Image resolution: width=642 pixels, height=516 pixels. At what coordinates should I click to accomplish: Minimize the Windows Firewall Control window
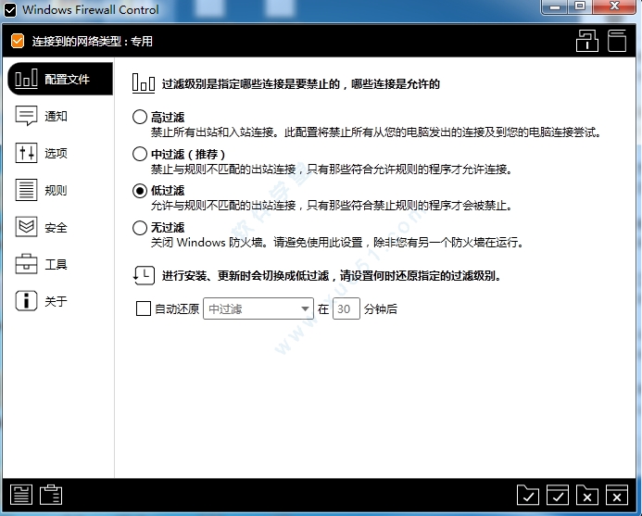[x=555, y=7]
